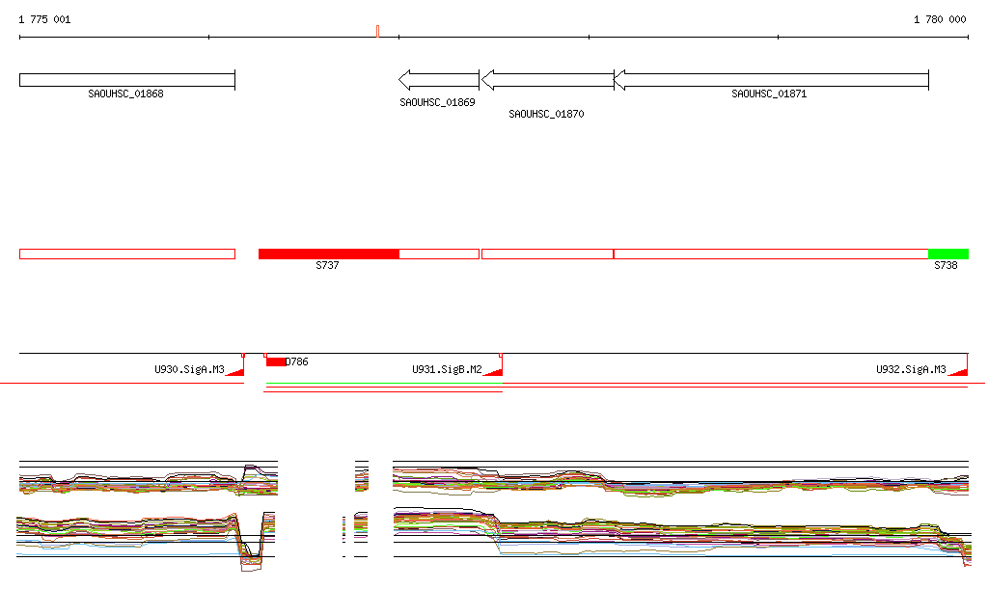The height and width of the screenshot is (589, 988).
Task: Click the S738 label
Action: [x=946, y=265]
